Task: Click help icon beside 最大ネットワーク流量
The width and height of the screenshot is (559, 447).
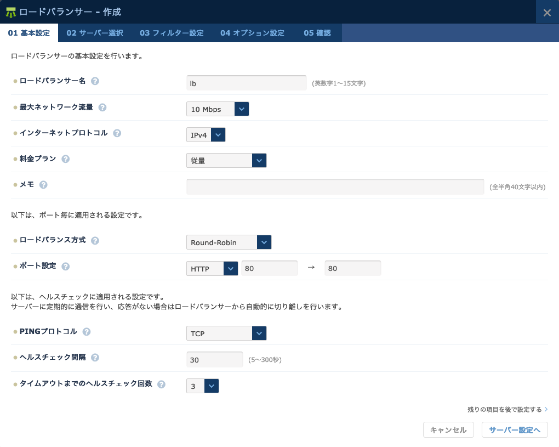Action: [x=102, y=107]
